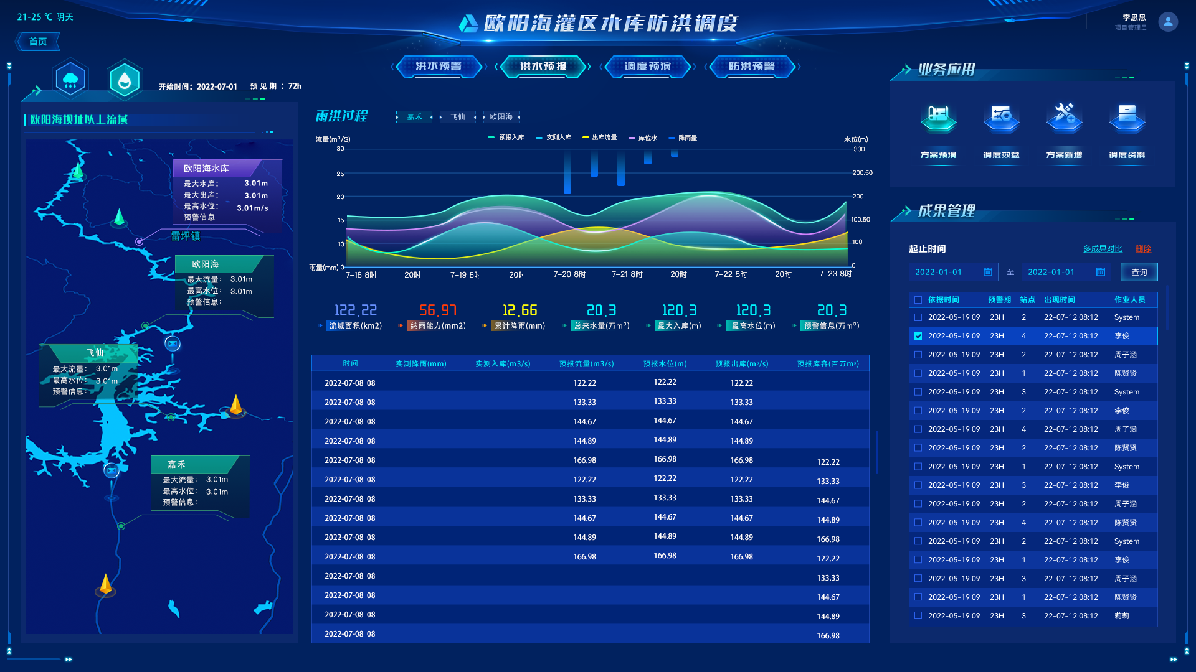Select the 飞仙 station selector
Viewport: 1196px width, 672px height.
[x=458, y=117]
